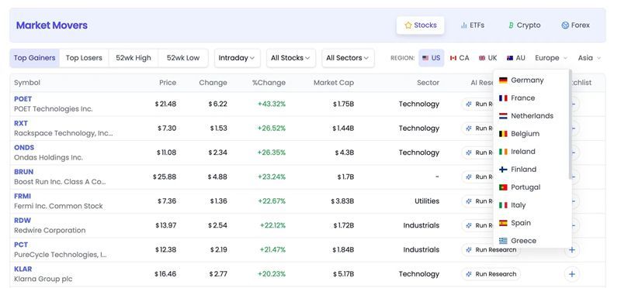Choose Germany from Europe list
The width and height of the screenshot is (621, 288).
tap(531, 81)
